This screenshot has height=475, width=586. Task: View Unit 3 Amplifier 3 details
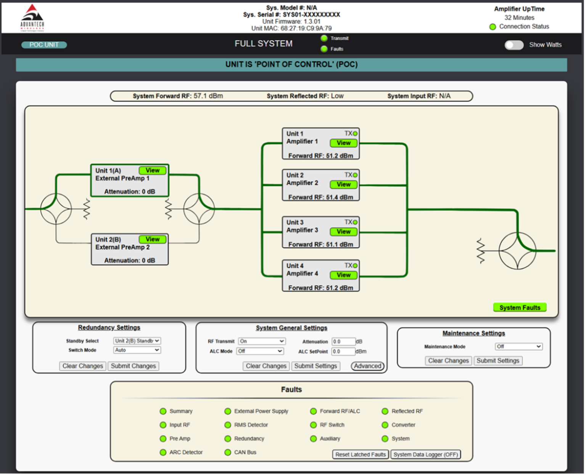coord(343,231)
